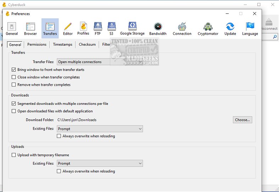
Task: Click the Preferences window duck icon
Action: [x=7, y=14]
